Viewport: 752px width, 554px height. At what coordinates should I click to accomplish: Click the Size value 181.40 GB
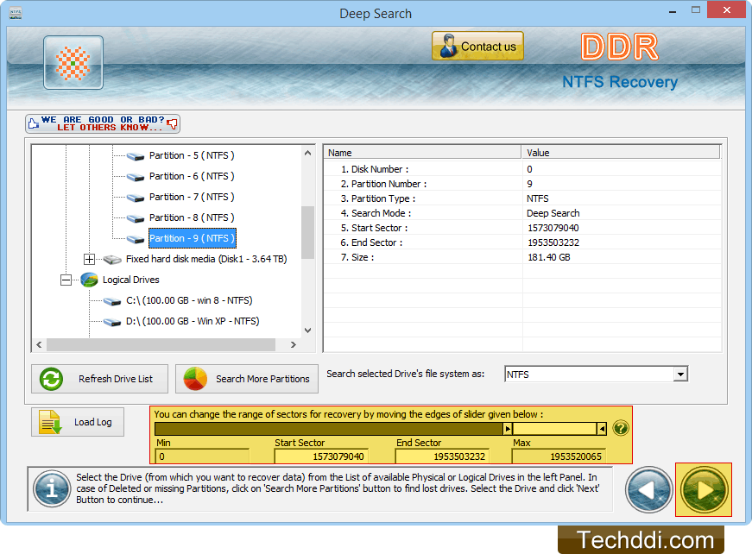click(x=548, y=257)
